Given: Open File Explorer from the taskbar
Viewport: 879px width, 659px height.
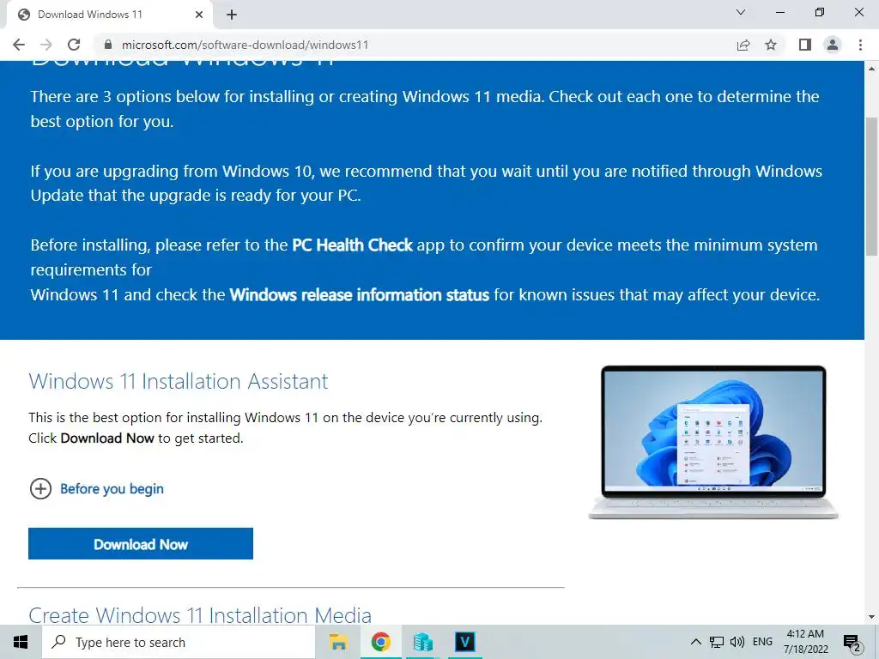Looking at the screenshot, I should 338,642.
